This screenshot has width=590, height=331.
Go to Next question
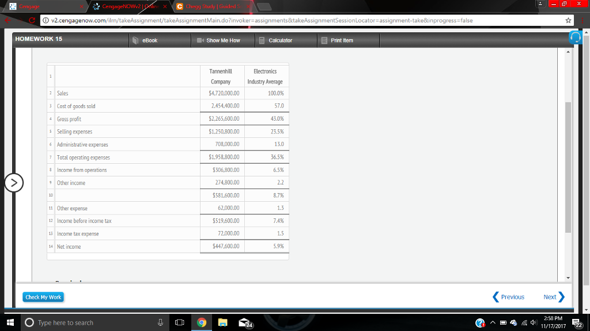[554, 297]
